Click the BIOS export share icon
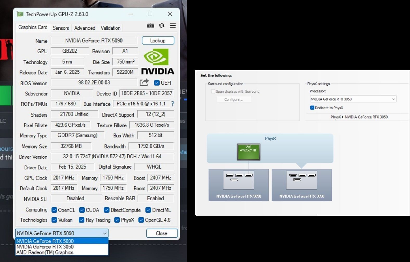Image resolution: width=410 pixels, height=262 pixels. [x=144, y=82]
